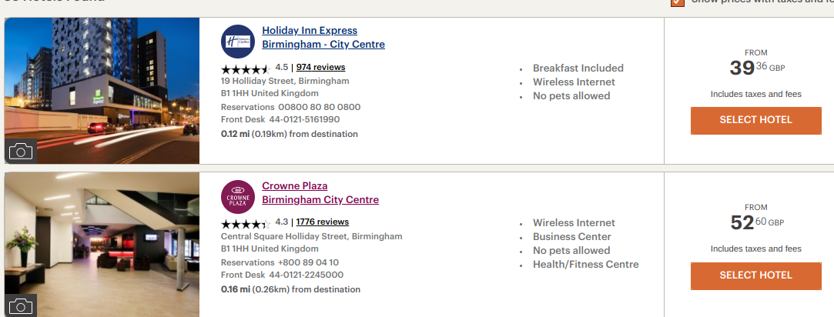The height and width of the screenshot is (317, 834).
Task: Open the Crowne Plaza hotel name link
Action: coord(295,185)
